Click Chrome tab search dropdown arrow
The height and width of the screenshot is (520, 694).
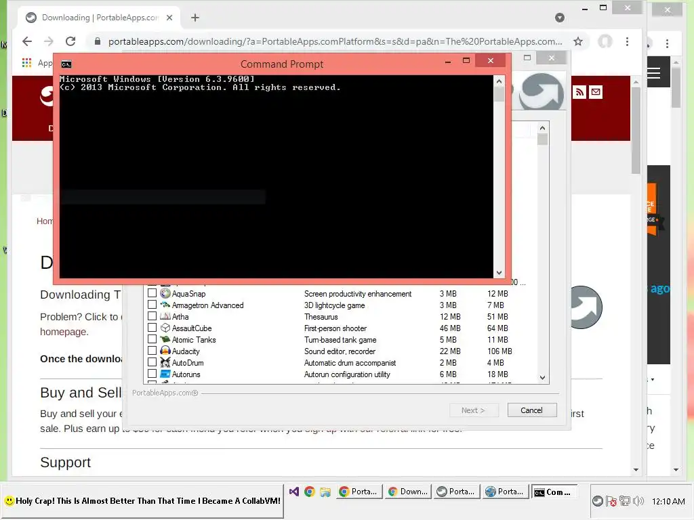click(560, 18)
